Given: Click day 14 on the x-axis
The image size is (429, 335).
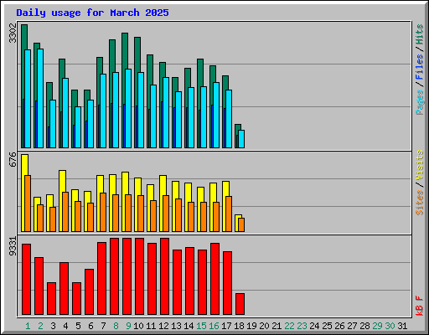Looking at the screenshot, I should pyautogui.click(x=189, y=326).
